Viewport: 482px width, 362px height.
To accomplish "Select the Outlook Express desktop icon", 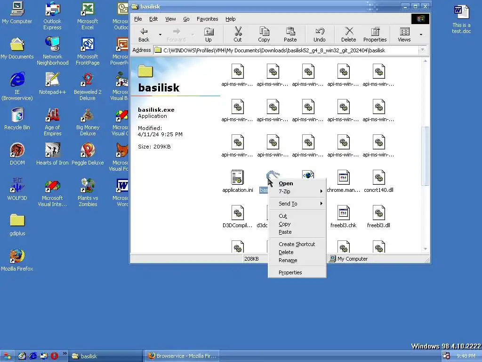I will pos(52,16).
